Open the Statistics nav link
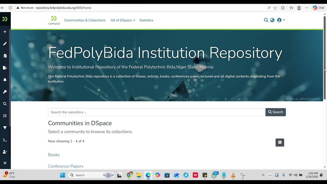Image resolution: width=327 pixels, height=184 pixels. pos(146,20)
